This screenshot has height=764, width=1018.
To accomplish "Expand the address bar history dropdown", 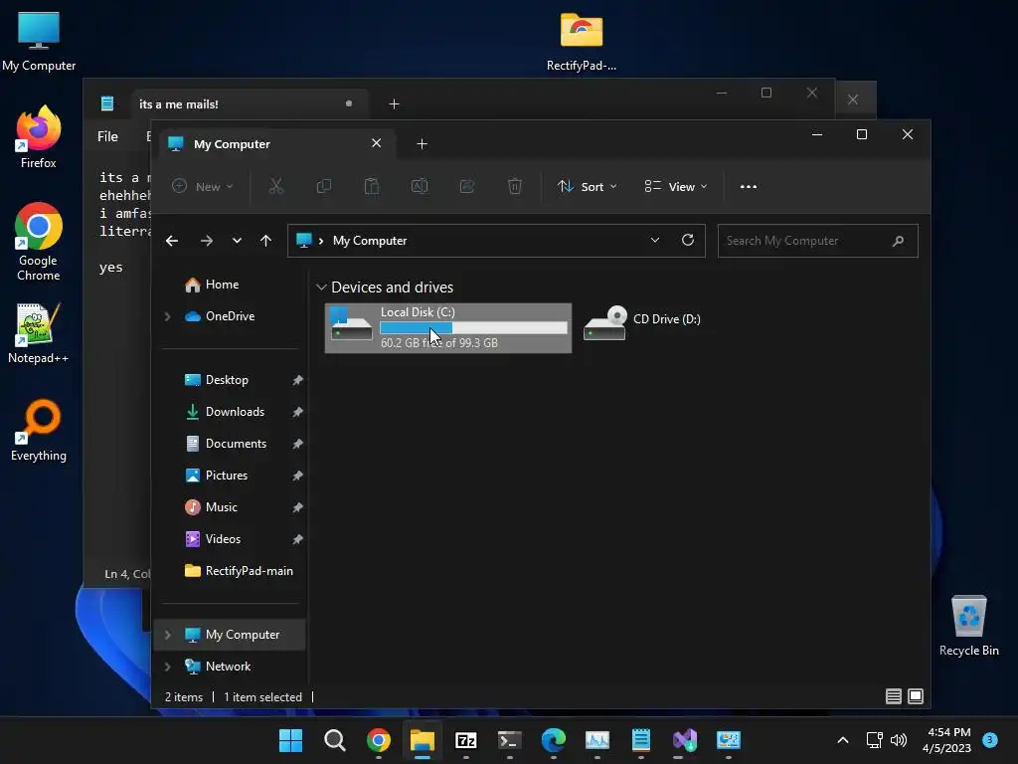I will pos(655,241).
